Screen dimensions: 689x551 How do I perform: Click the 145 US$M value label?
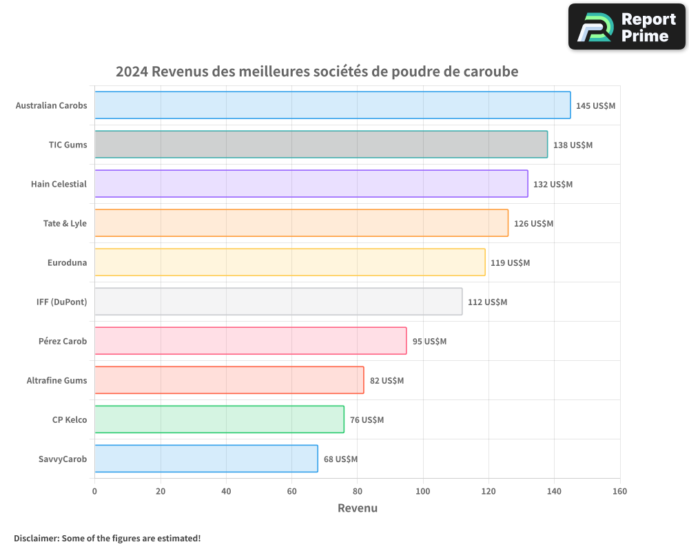click(595, 106)
